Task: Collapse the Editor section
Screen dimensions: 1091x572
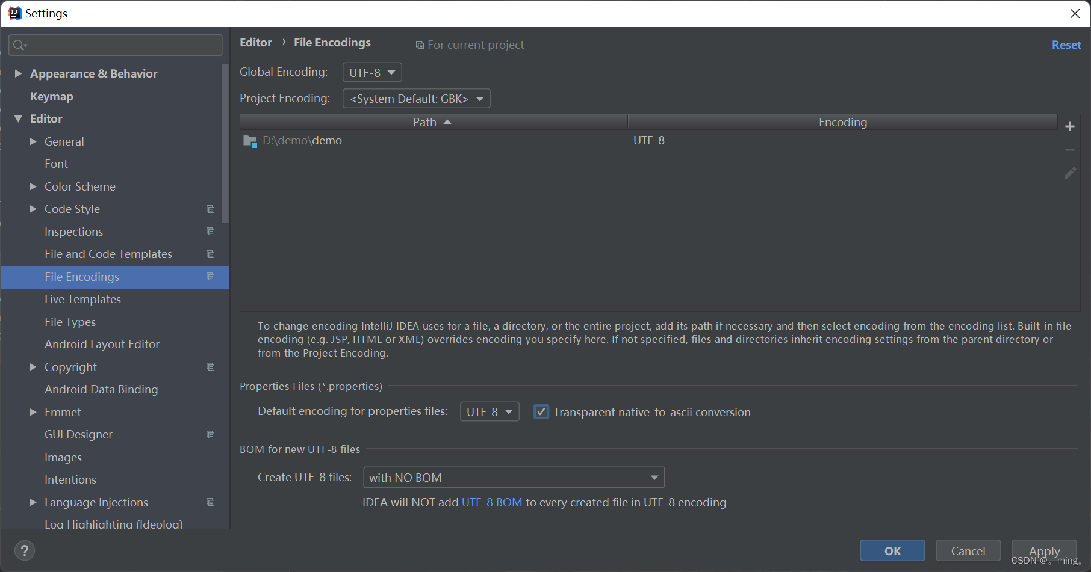Action: (18, 119)
